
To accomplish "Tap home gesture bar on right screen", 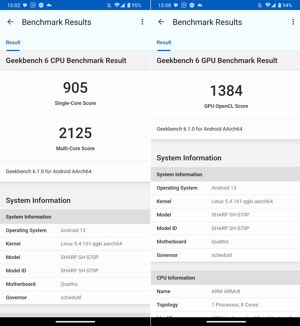I will [x=226, y=322].
